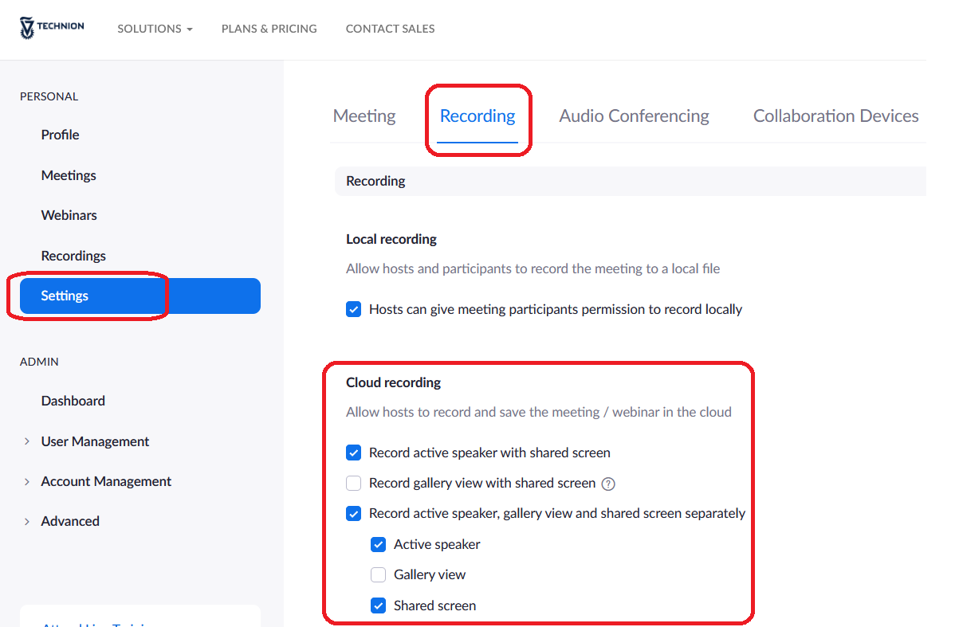Switch to the Audio Conferencing tab
Screen dimensions: 959x627
634,116
